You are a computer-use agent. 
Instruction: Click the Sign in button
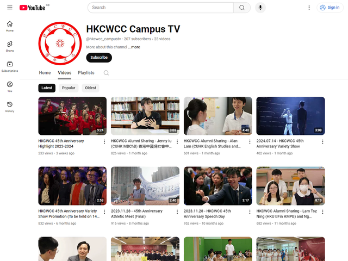click(x=330, y=8)
